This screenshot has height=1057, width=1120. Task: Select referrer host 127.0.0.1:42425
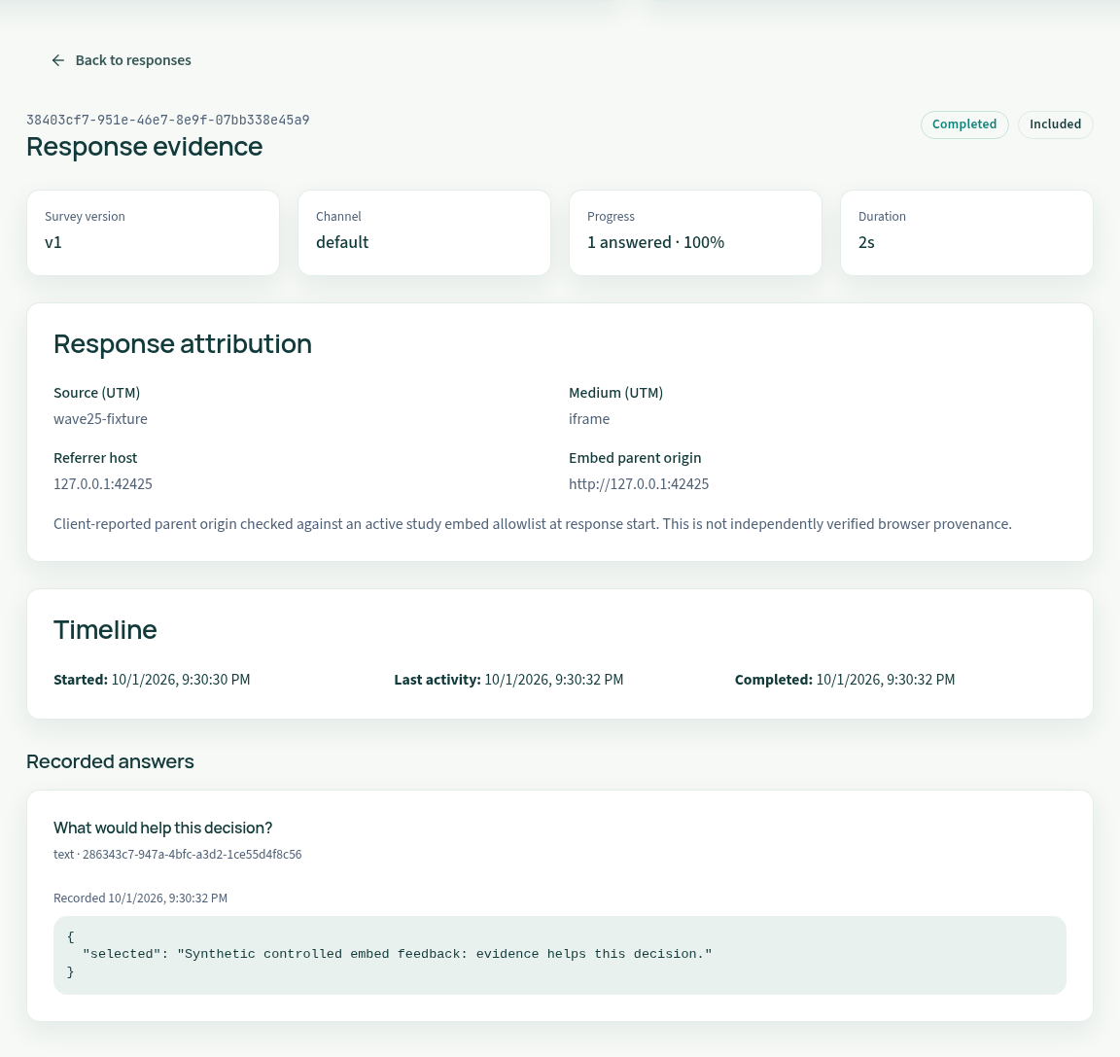(x=103, y=484)
